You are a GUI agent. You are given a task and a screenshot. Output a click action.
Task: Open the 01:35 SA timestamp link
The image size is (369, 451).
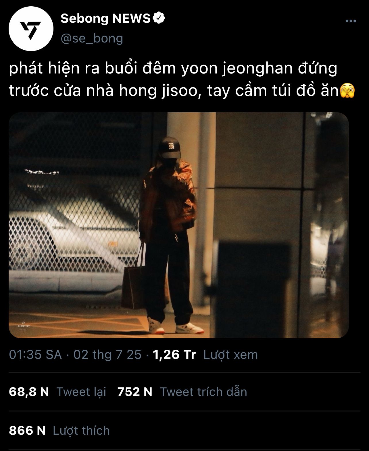pos(35,355)
